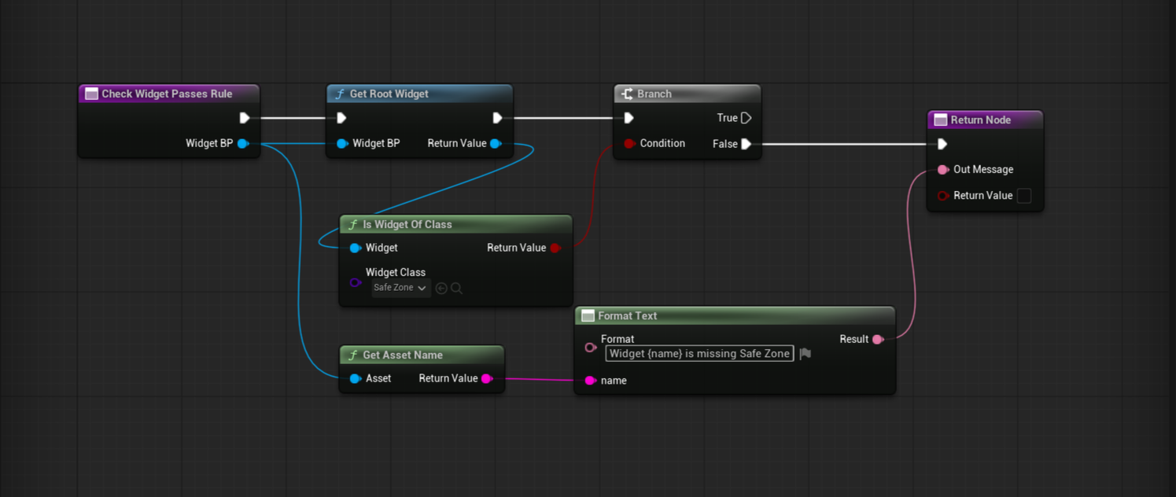Select the Get Asset Name node title
The image size is (1176, 497).
(403, 355)
